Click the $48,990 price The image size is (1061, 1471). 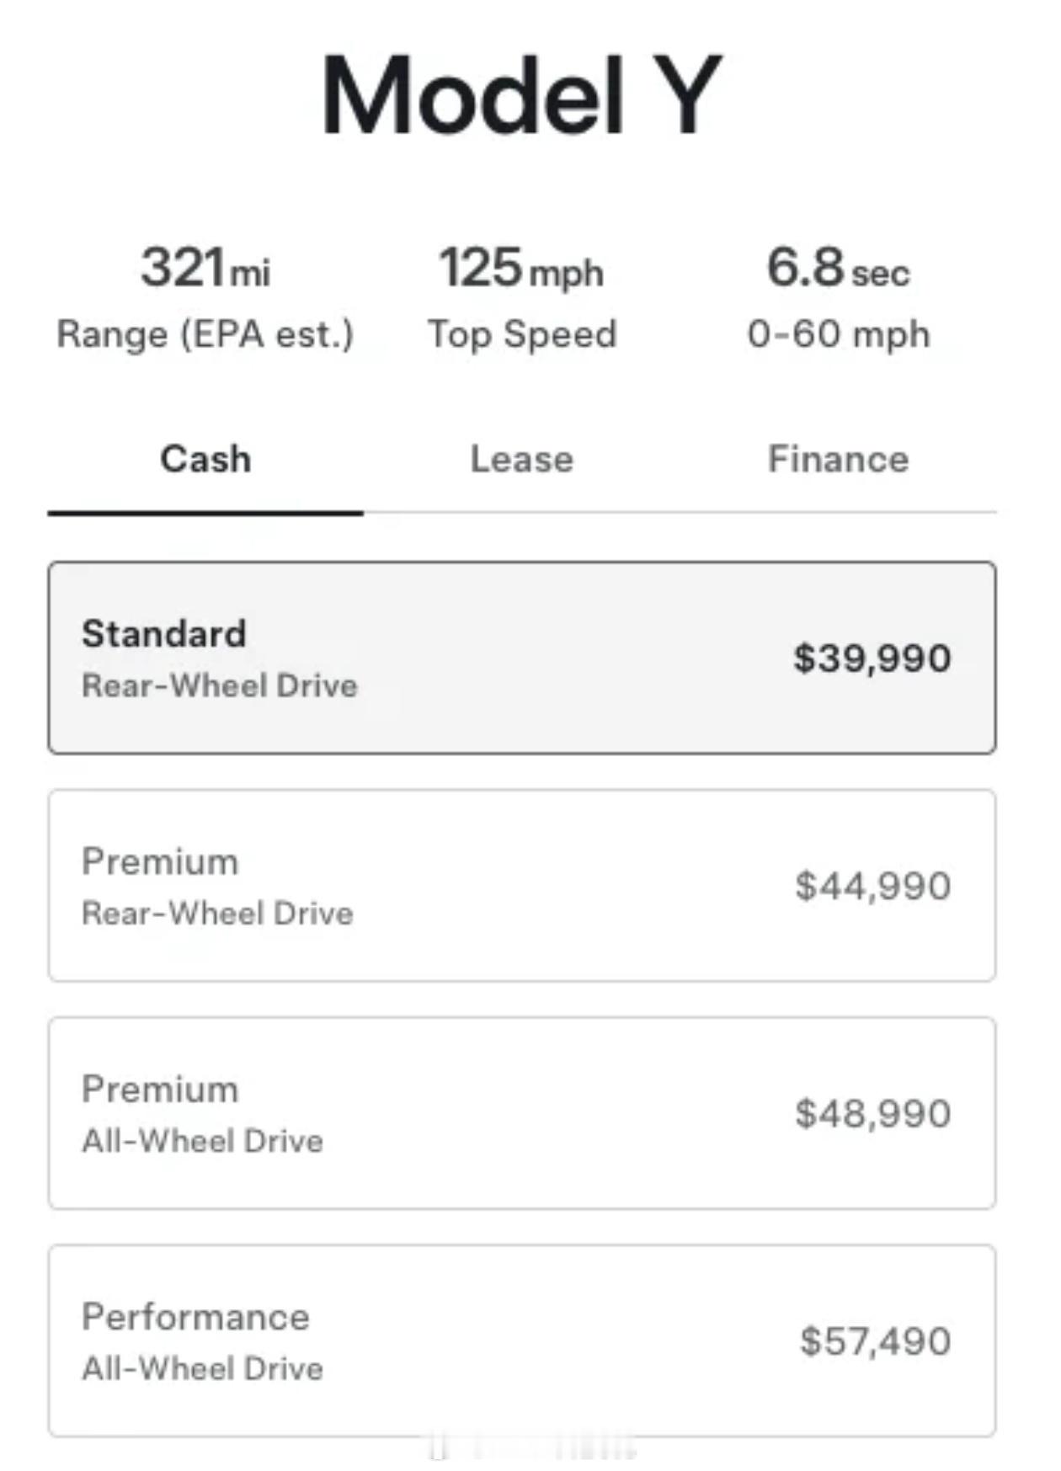tap(872, 1113)
